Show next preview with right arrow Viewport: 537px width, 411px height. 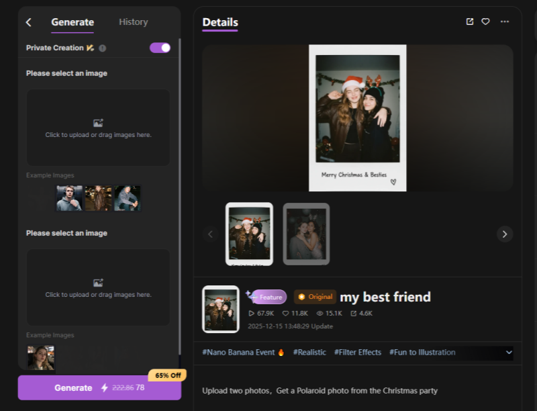[x=504, y=234]
